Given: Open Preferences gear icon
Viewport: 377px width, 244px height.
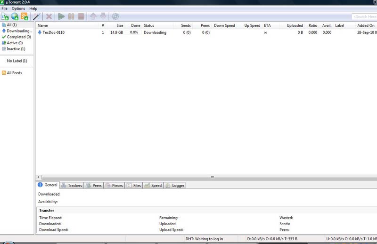Looking at the screenshot, I should coord(115,16).
